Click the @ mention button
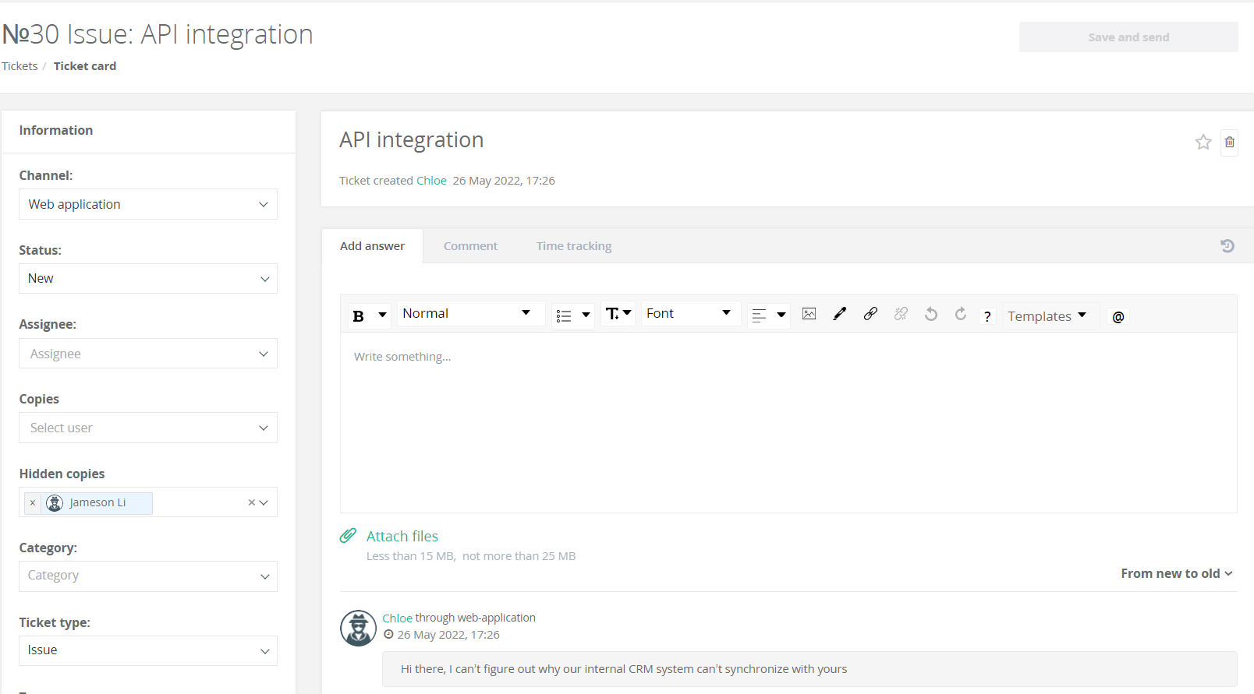 pyautogui.click(x=1118, y=317)
